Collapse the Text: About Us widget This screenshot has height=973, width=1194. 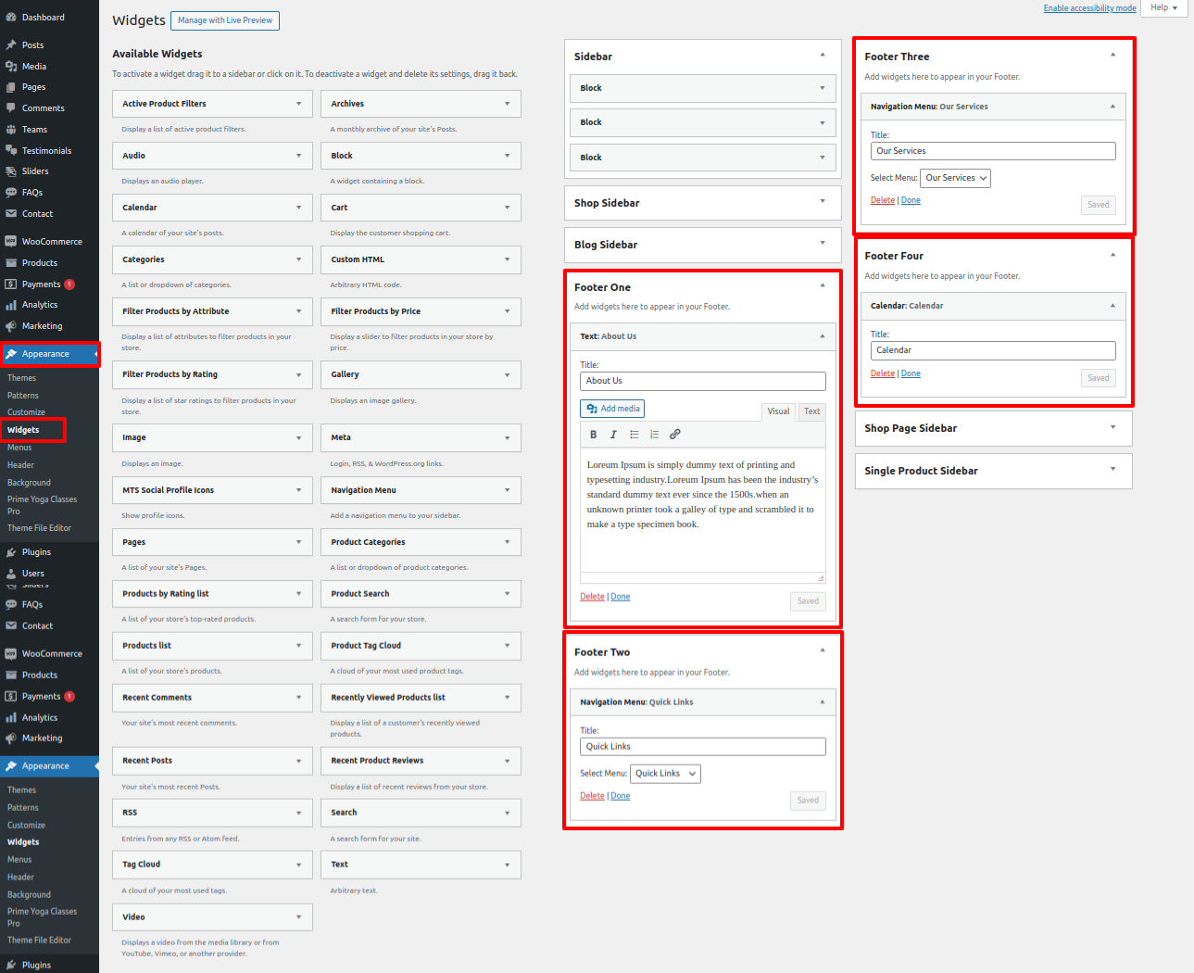(823, 336)
